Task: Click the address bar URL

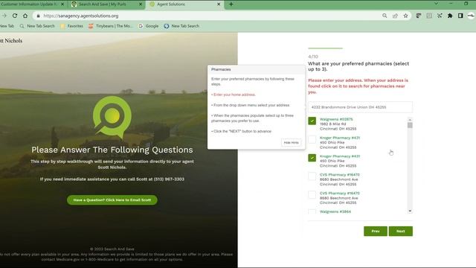Action: click(81, 16)
